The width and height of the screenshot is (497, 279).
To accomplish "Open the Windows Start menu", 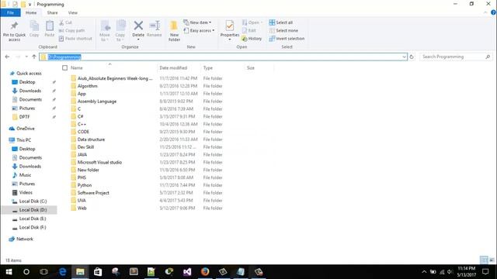I will (9, 272).
